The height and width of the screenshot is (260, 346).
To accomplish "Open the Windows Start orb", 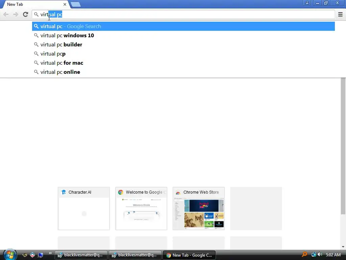I will click(10, 255).
